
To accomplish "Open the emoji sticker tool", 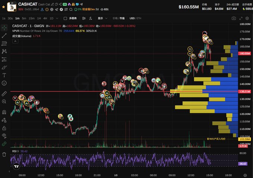I will (4, 83).
